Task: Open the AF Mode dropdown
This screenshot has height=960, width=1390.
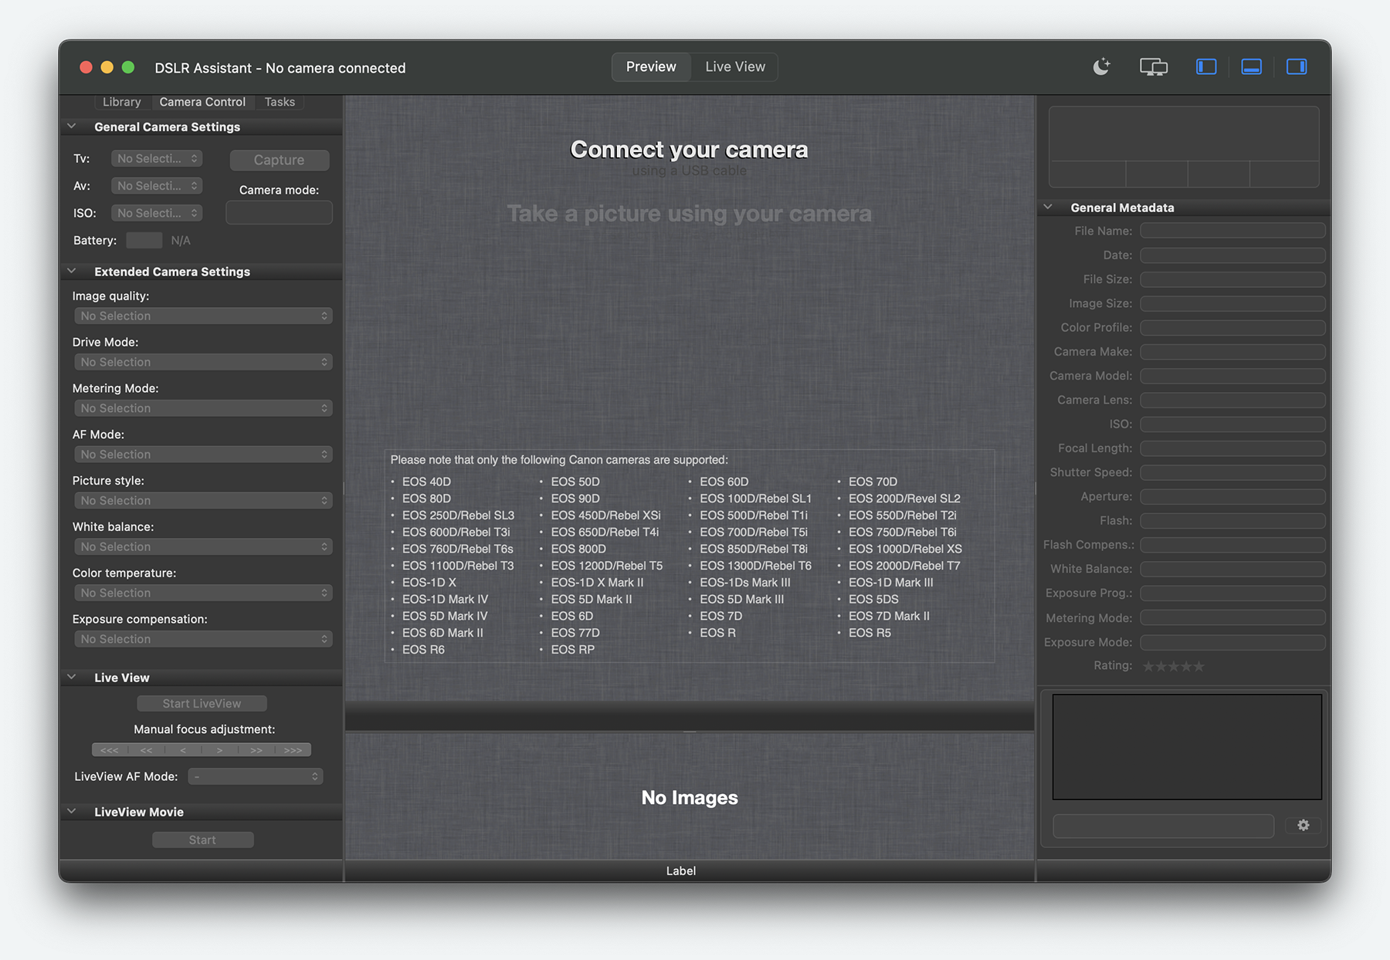Action: click(x=203, y=455)
